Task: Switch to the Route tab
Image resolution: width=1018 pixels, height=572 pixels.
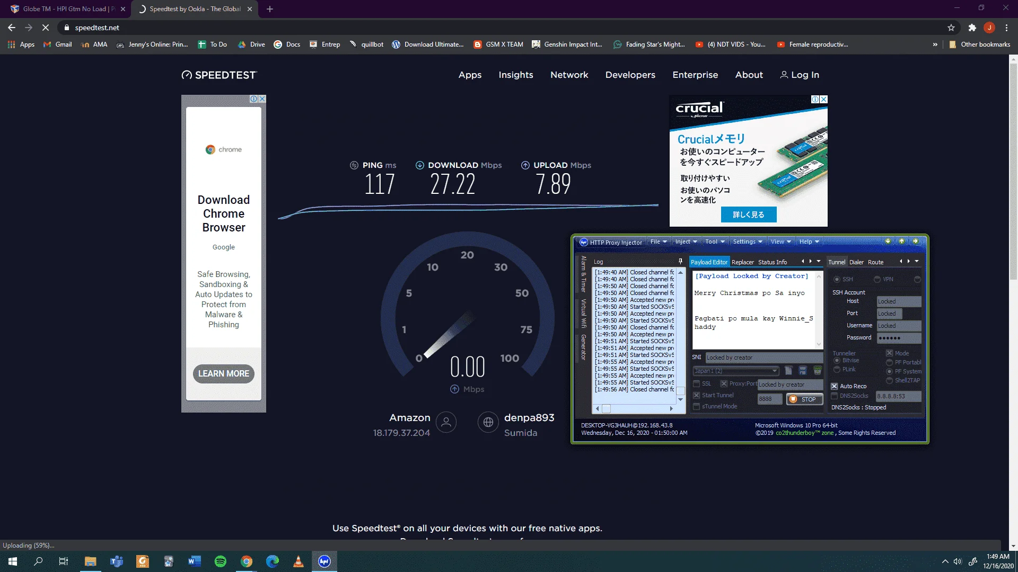Action: 875,262
